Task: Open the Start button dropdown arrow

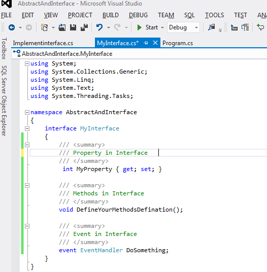Action: point(162,27)
